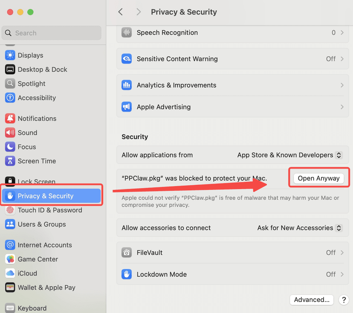The height and width of the screenshot is (313, 353).
Task: Click the Apple Advertising icon
Action: [127, 107]
